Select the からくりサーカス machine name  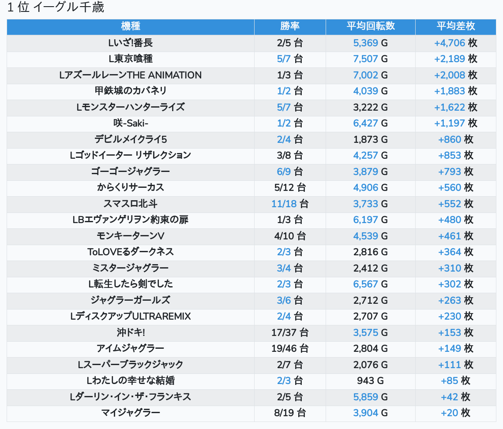pos(131,187)
